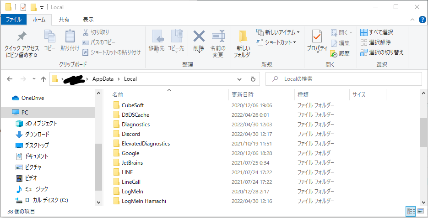Click パスのコピー (Copy path)
This screenshot has height=218, width=428.
point(99,42)
